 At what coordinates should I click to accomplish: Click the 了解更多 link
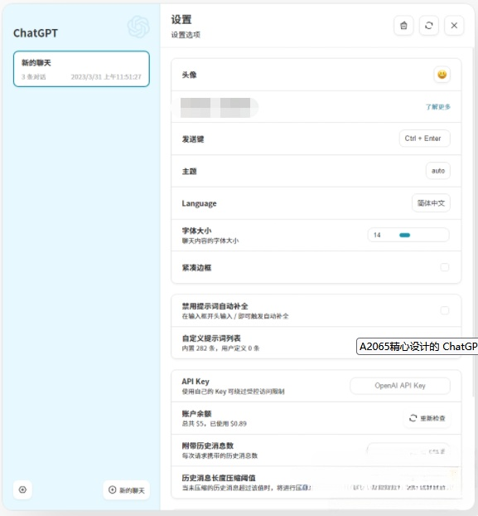(438, 107)
